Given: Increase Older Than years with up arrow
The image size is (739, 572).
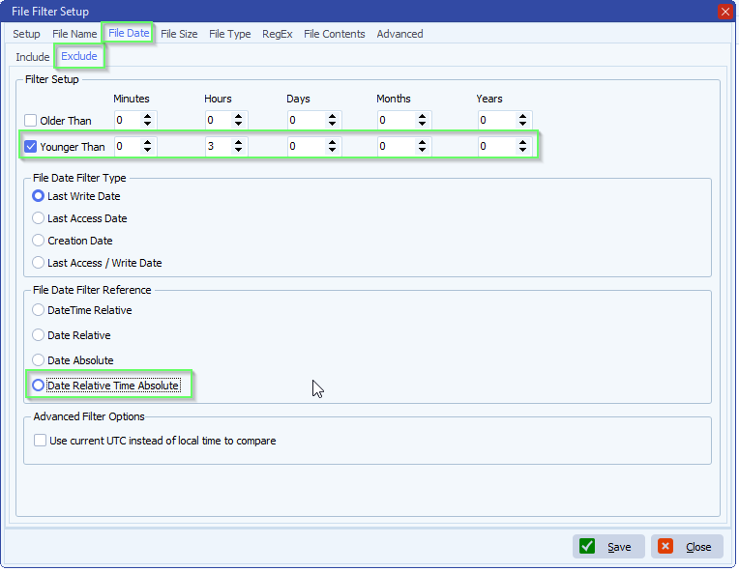Looking at the screenshot, I should (x=522, y=116).
